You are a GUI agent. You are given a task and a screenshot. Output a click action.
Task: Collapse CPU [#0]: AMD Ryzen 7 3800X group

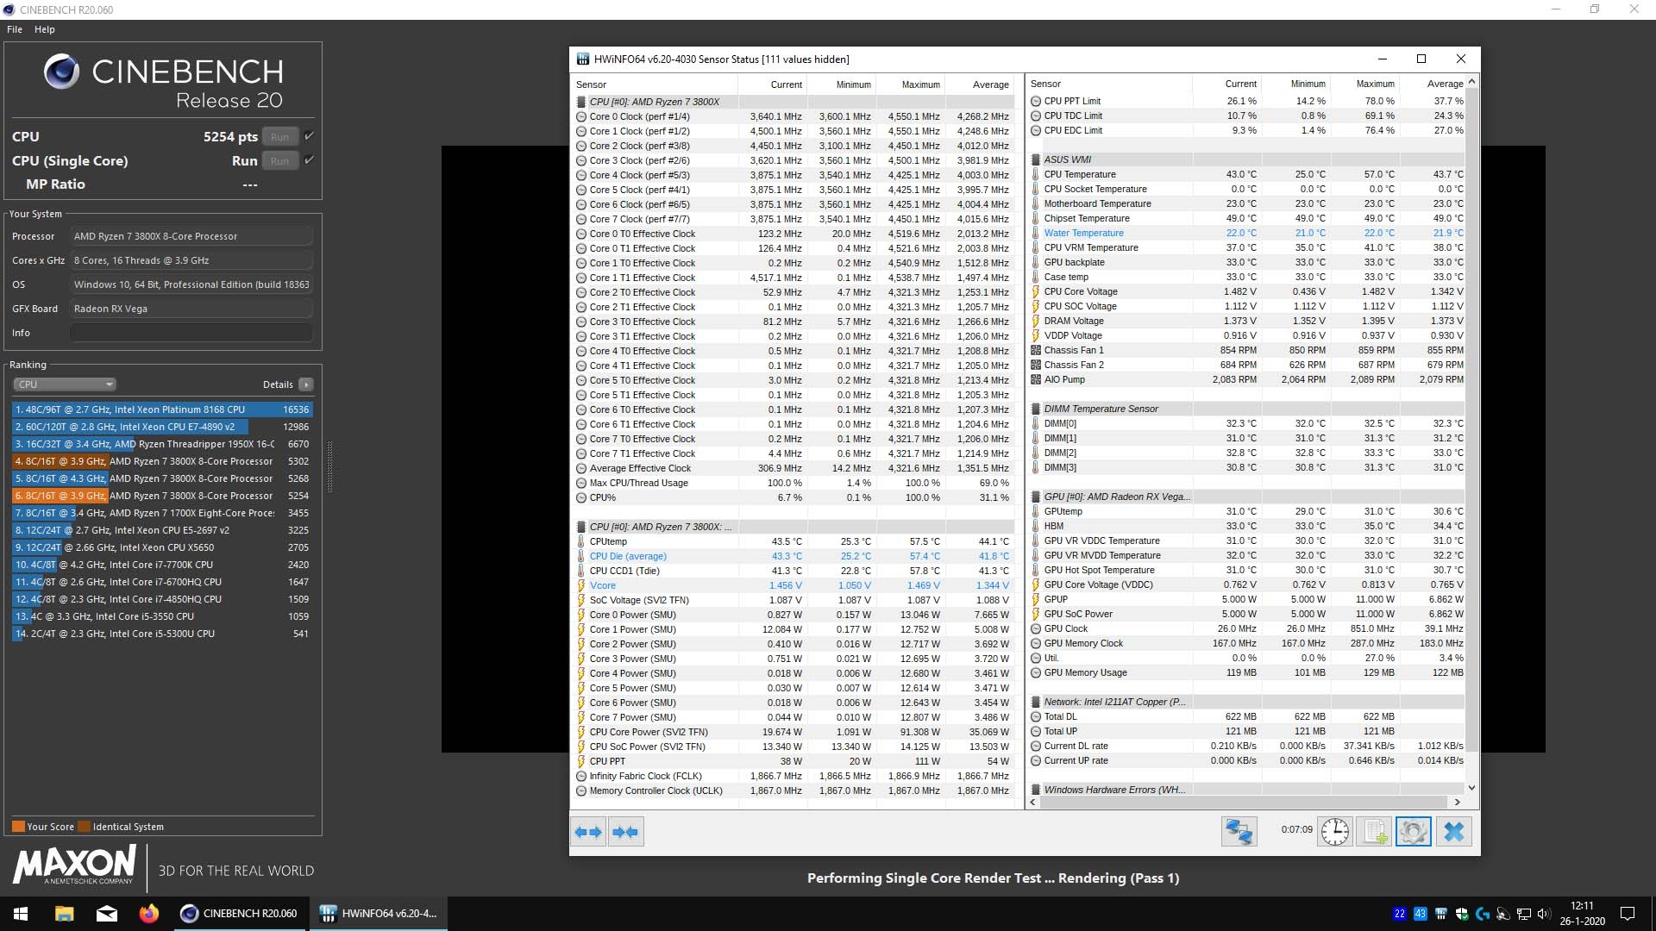click(581, 102)
